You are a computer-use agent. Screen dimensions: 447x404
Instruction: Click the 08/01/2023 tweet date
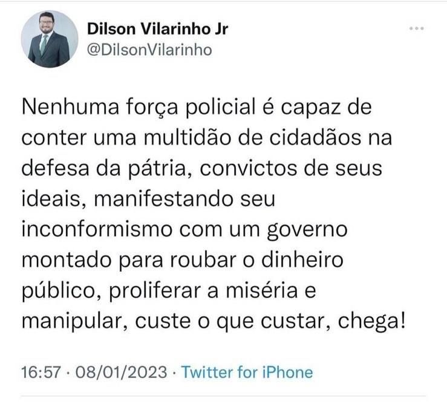(116, 371)
